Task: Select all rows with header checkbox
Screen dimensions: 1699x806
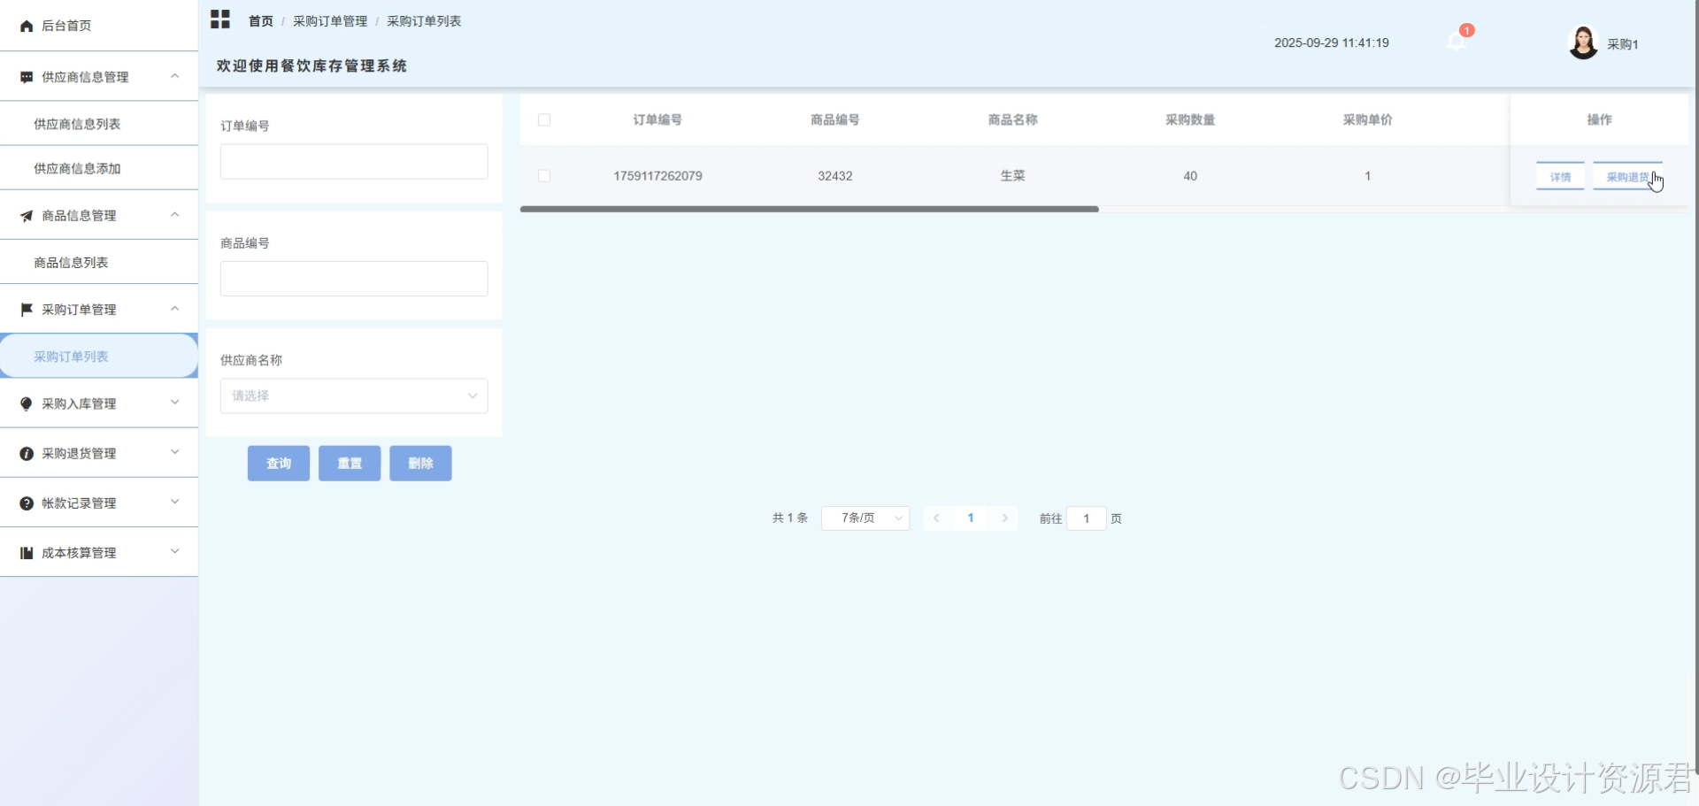Action: coord(544,120)
